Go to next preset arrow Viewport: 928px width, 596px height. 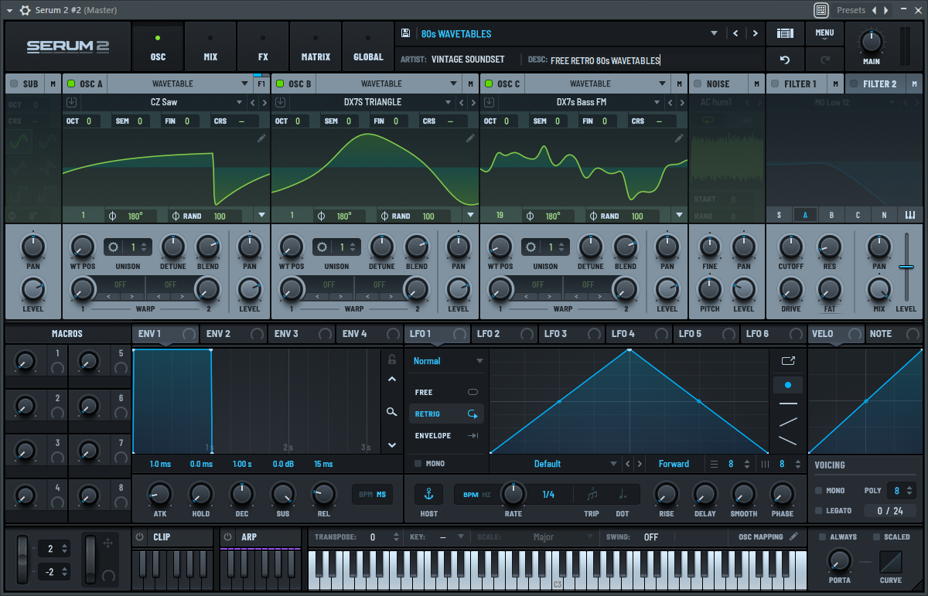coord(755,33)
